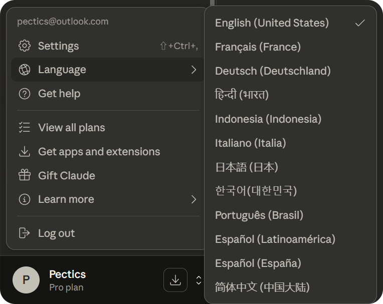Viewport: 383px width, 304px height.
Task: Choose Español (Latinoamérica) language entry
Action: click(275, 239)
